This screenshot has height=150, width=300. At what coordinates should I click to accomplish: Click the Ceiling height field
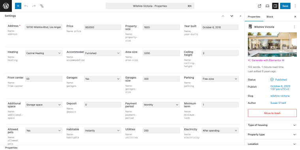point(220,53)
